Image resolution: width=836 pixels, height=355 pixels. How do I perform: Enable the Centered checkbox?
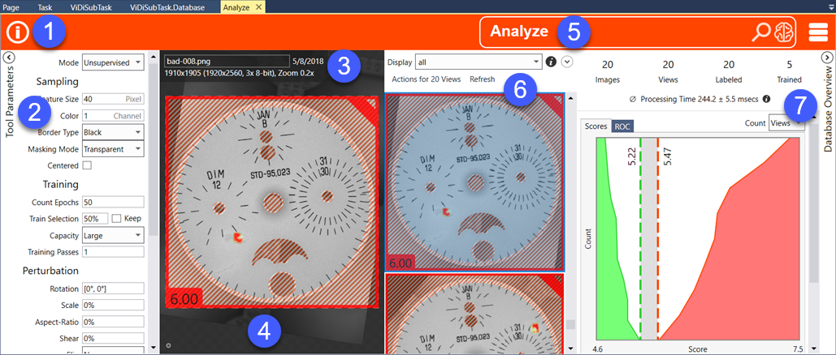87,165
